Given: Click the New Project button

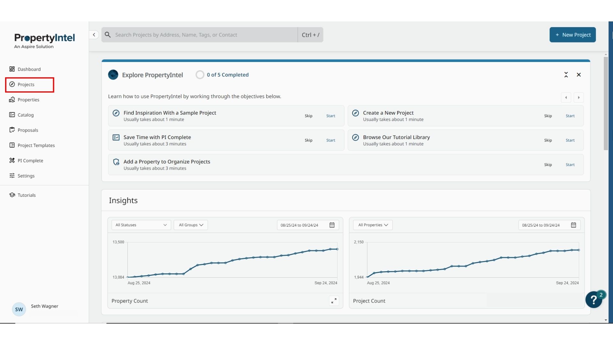Looking at the screenshot, I should pyautogui.click(x=572, y=34).
